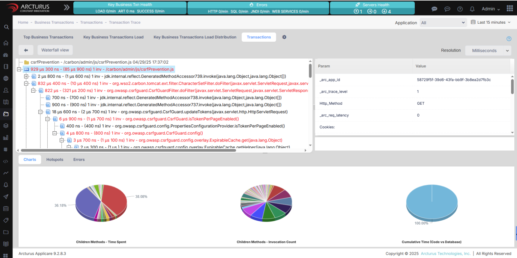
Task: Select the Charts tab
Action: coord(30,160)
